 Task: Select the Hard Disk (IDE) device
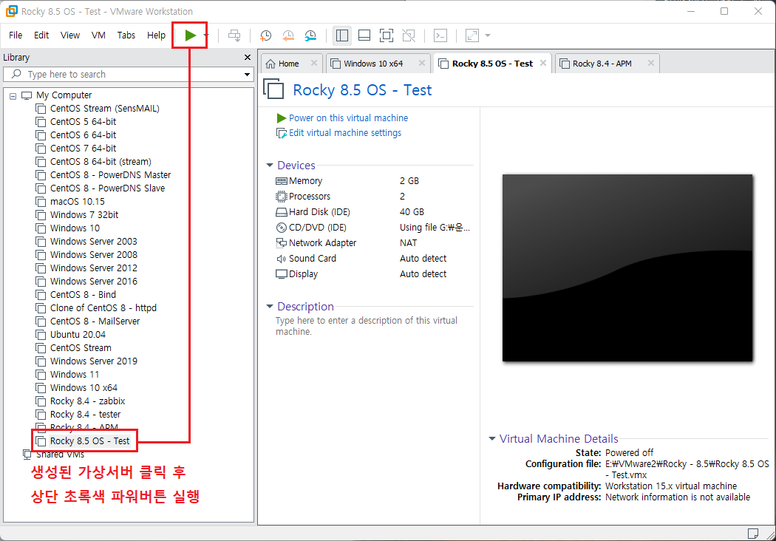(372, 212)
